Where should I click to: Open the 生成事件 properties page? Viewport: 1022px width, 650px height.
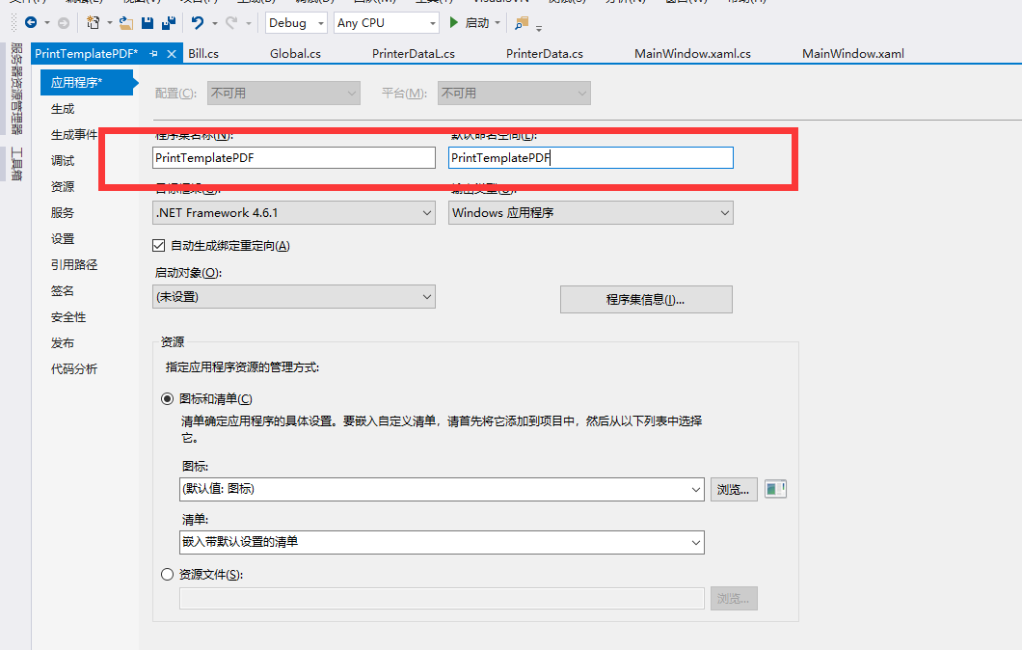[74, 134]
